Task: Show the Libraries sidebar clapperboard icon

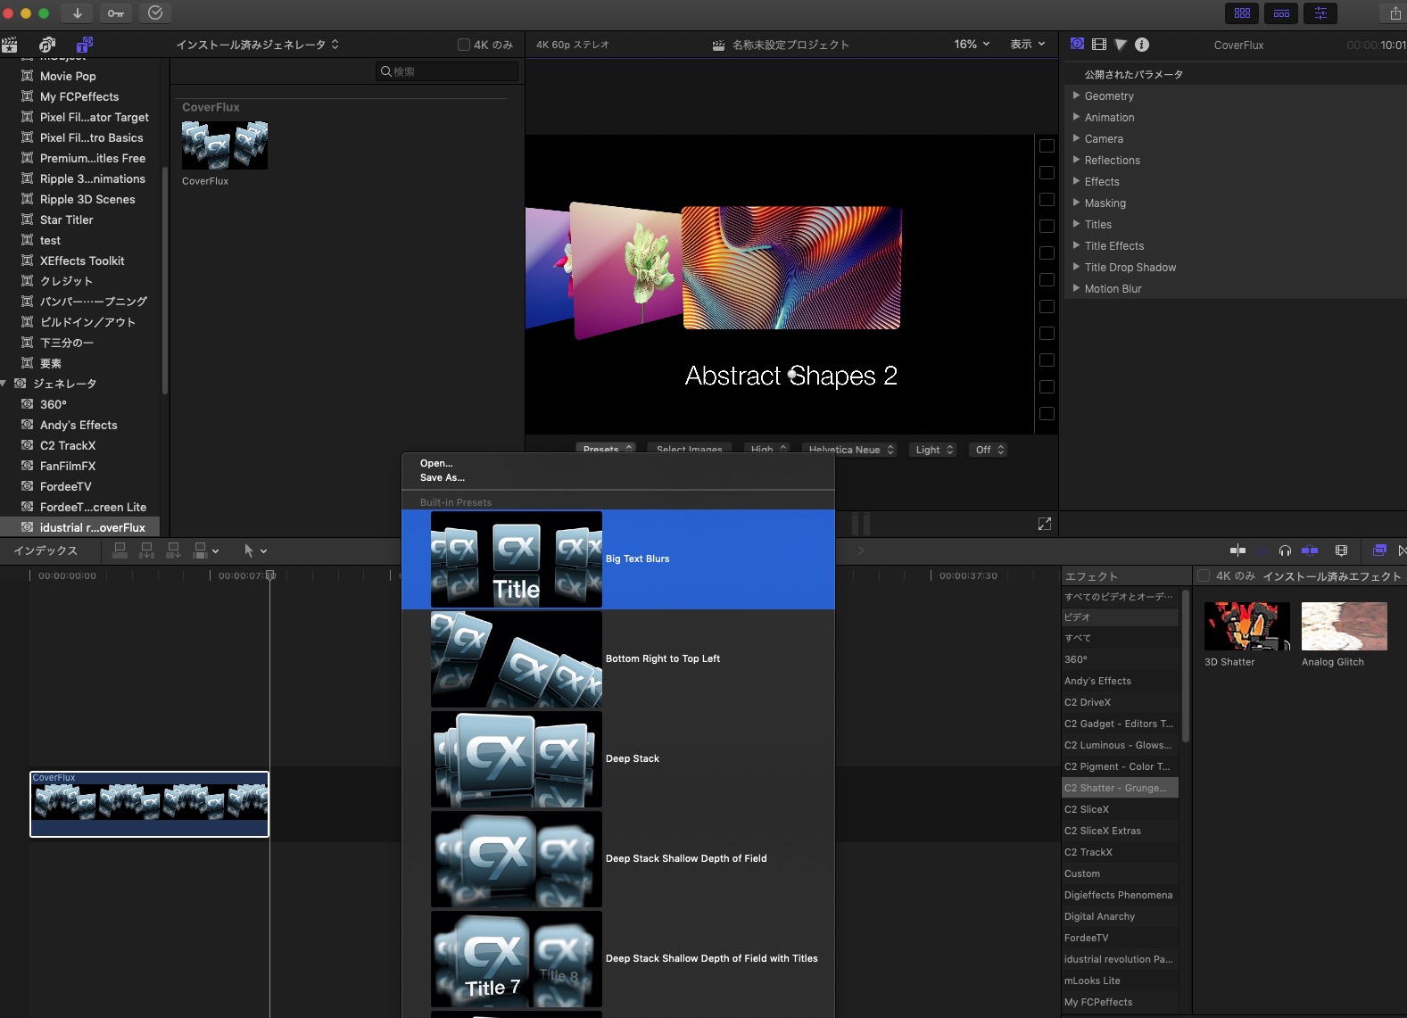Action: [10, 45]
